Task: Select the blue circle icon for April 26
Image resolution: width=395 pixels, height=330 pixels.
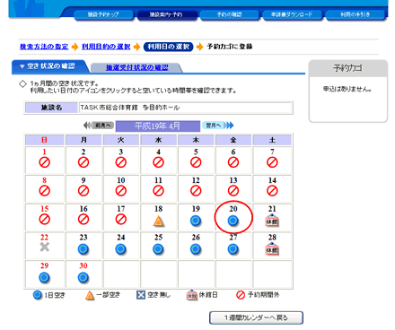Action: (196, 249)
